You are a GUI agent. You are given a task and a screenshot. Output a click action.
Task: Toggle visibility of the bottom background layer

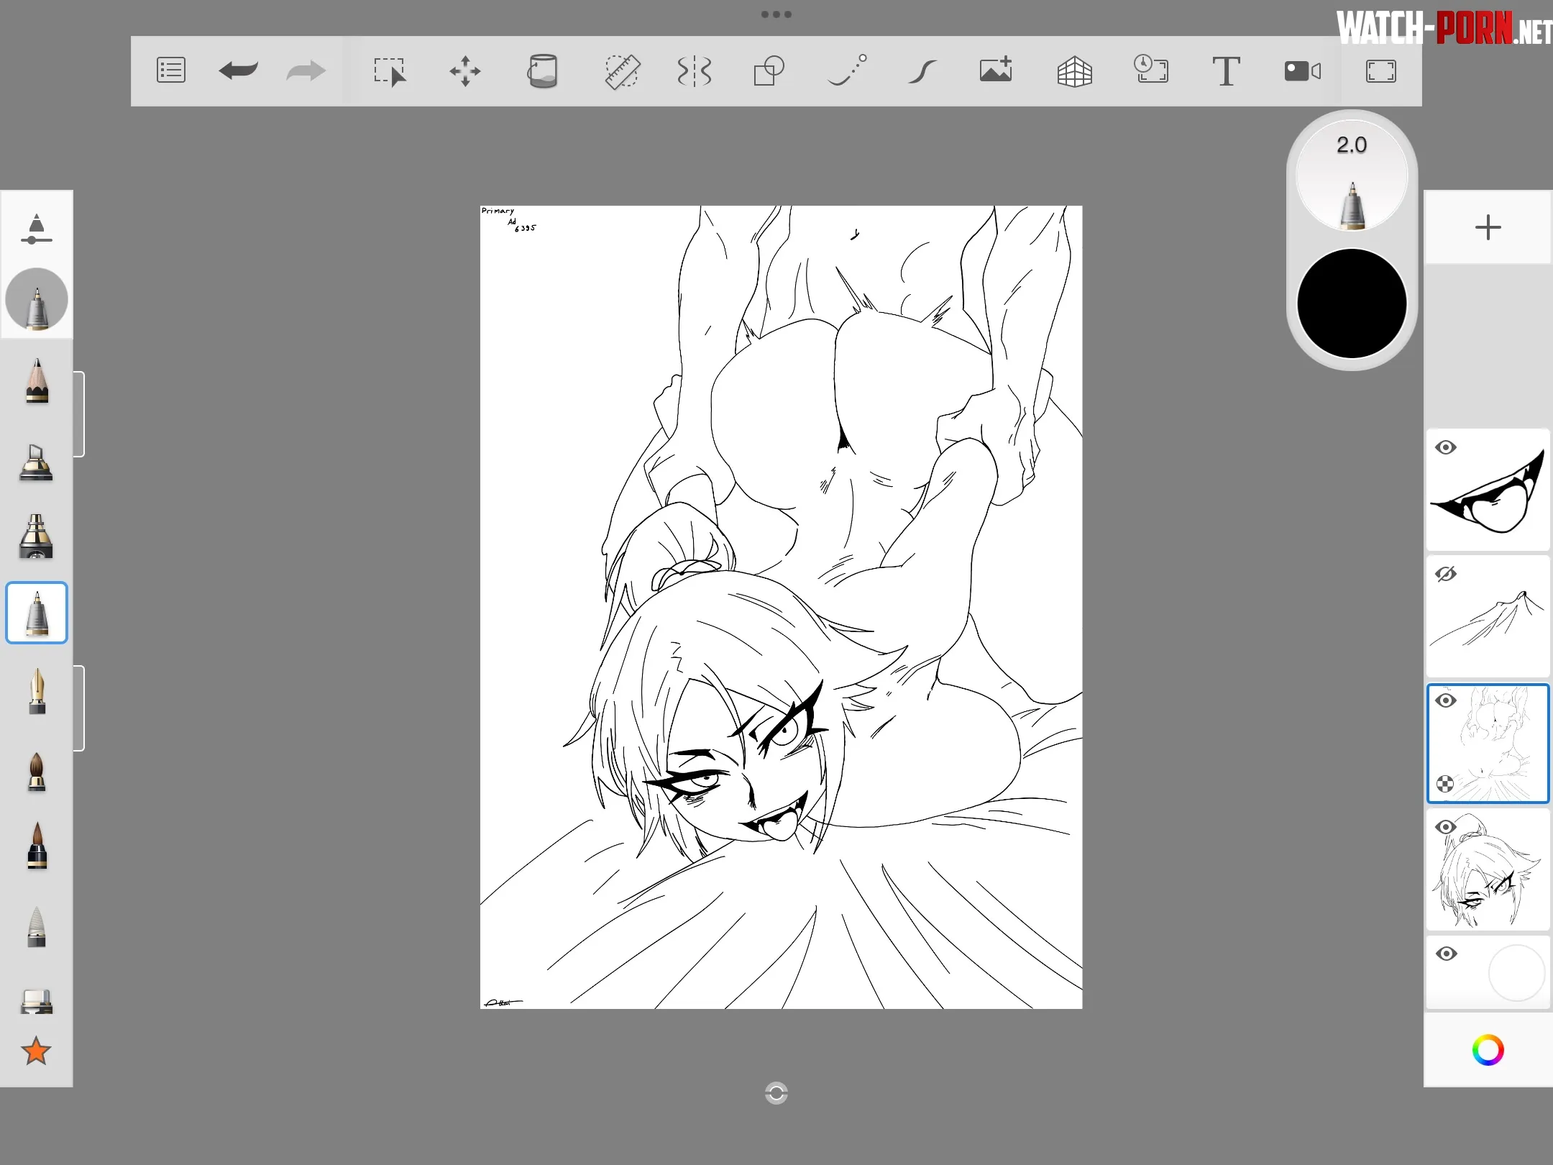pyautogui.click(x=1446, y=954)
